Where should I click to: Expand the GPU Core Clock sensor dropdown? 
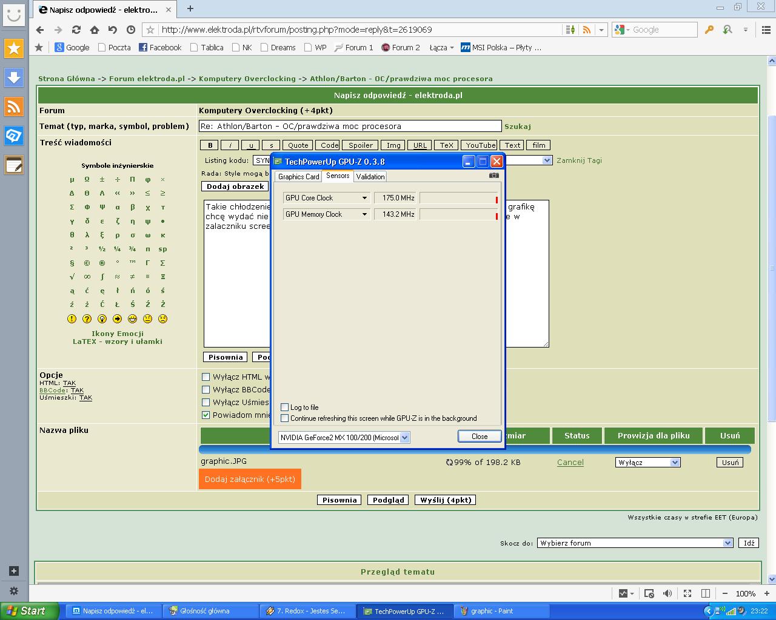(364, 198)
